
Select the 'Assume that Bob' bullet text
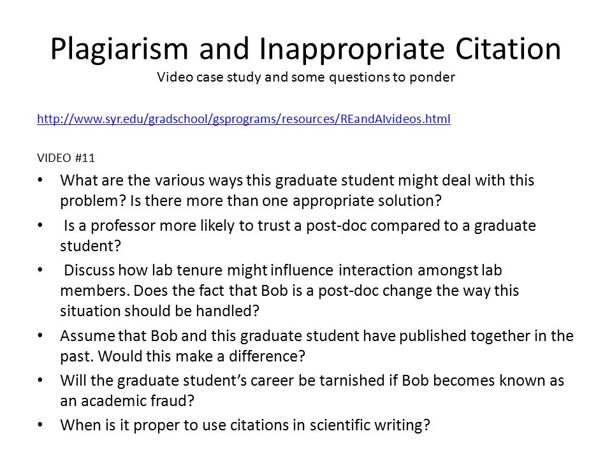(317, 346)
